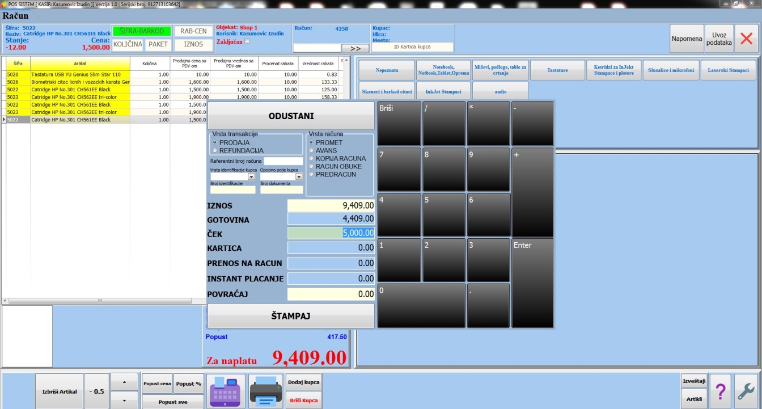The width and height of the screenshot is (762, 409).
Task: Click the cash register icon
Action: [x=226, y=390]
